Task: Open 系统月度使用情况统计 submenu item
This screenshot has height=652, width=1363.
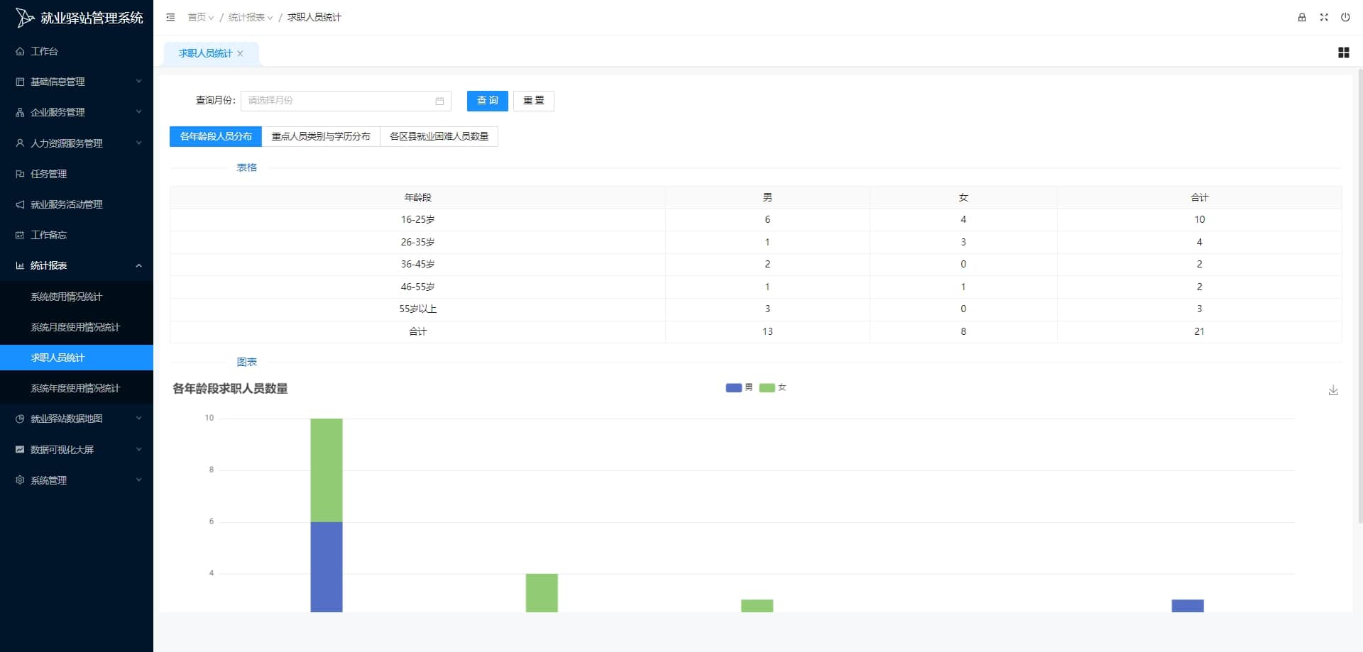Action: (77, 327)
